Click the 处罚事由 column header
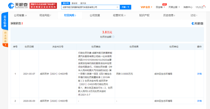This screenshot has height=109, width=210. tap(96, 47)
